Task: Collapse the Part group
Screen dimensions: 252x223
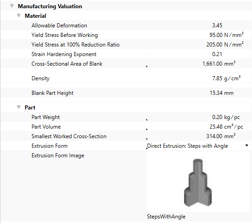Action: 19,107
